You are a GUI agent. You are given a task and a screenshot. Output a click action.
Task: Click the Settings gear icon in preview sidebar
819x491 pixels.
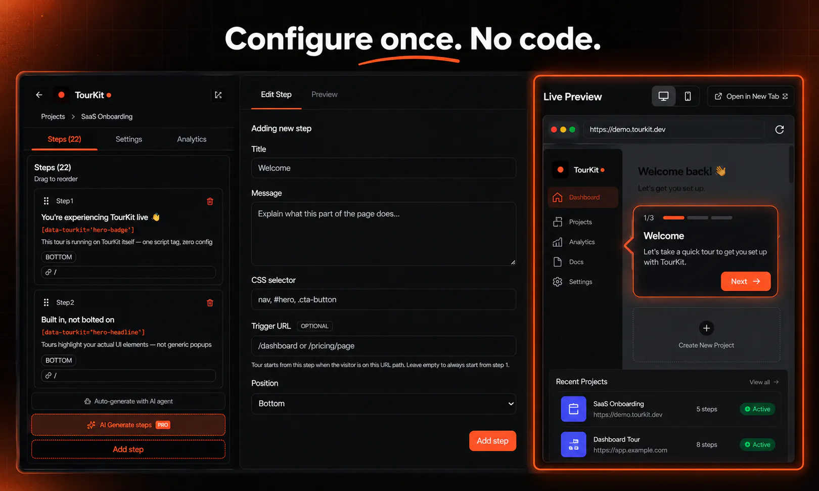tap(558, 282)
